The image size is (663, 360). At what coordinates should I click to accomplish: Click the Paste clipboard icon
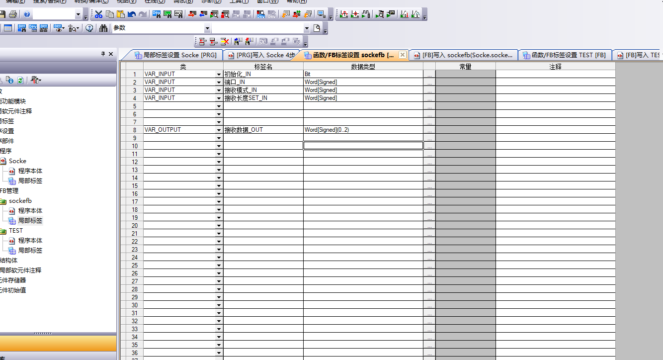click(x=121, y=14)
